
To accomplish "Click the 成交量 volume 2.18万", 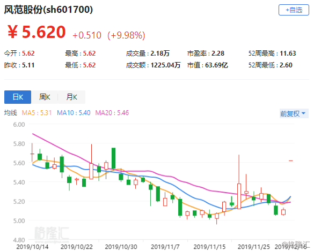I will coord(160,54).
